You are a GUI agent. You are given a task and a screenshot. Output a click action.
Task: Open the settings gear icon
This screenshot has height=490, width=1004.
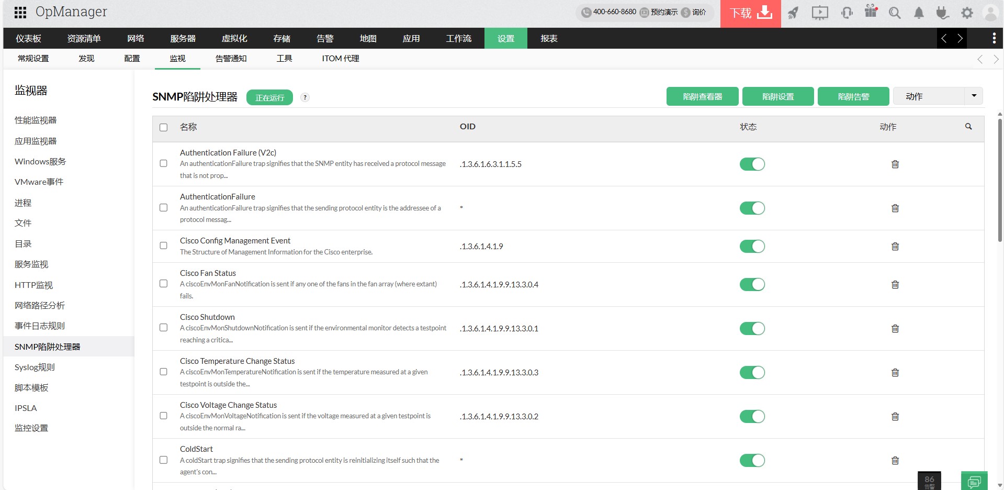coord(967,13)
